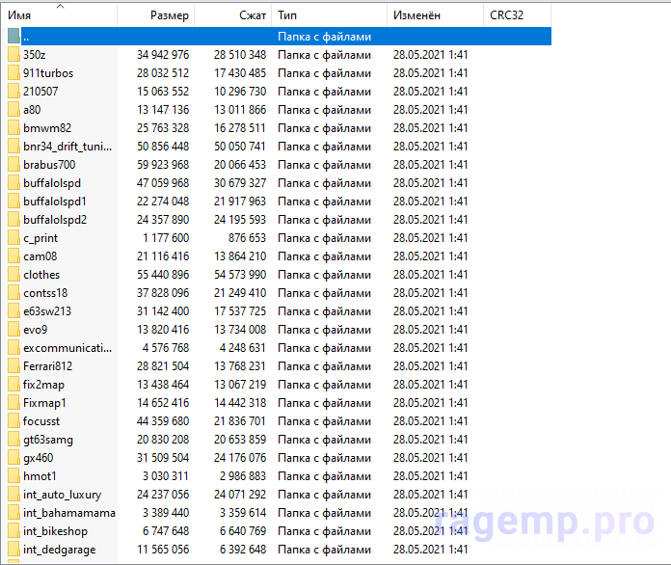This screenshot has height=565, width=671.
Task: Toggle sort arrow above the Имя header
Action: [61, 6]
